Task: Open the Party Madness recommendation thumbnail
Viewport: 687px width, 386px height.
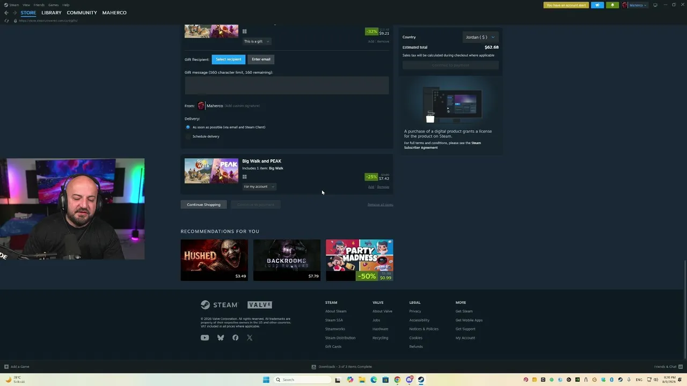Action: click(x=360, y=260)
